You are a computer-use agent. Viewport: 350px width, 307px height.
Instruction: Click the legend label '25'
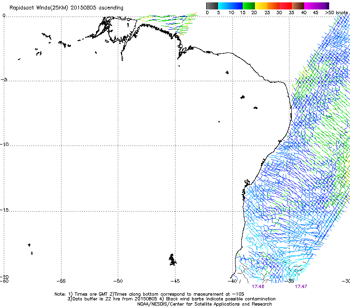pos(267,13)
